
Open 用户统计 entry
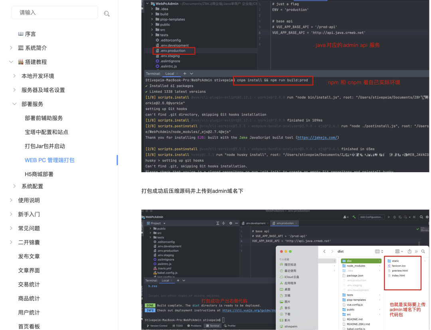point(29,312)
